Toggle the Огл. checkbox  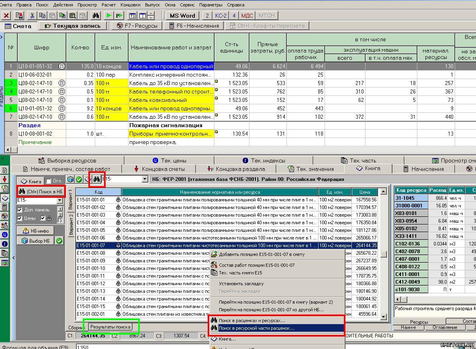[x=49, y=181]
